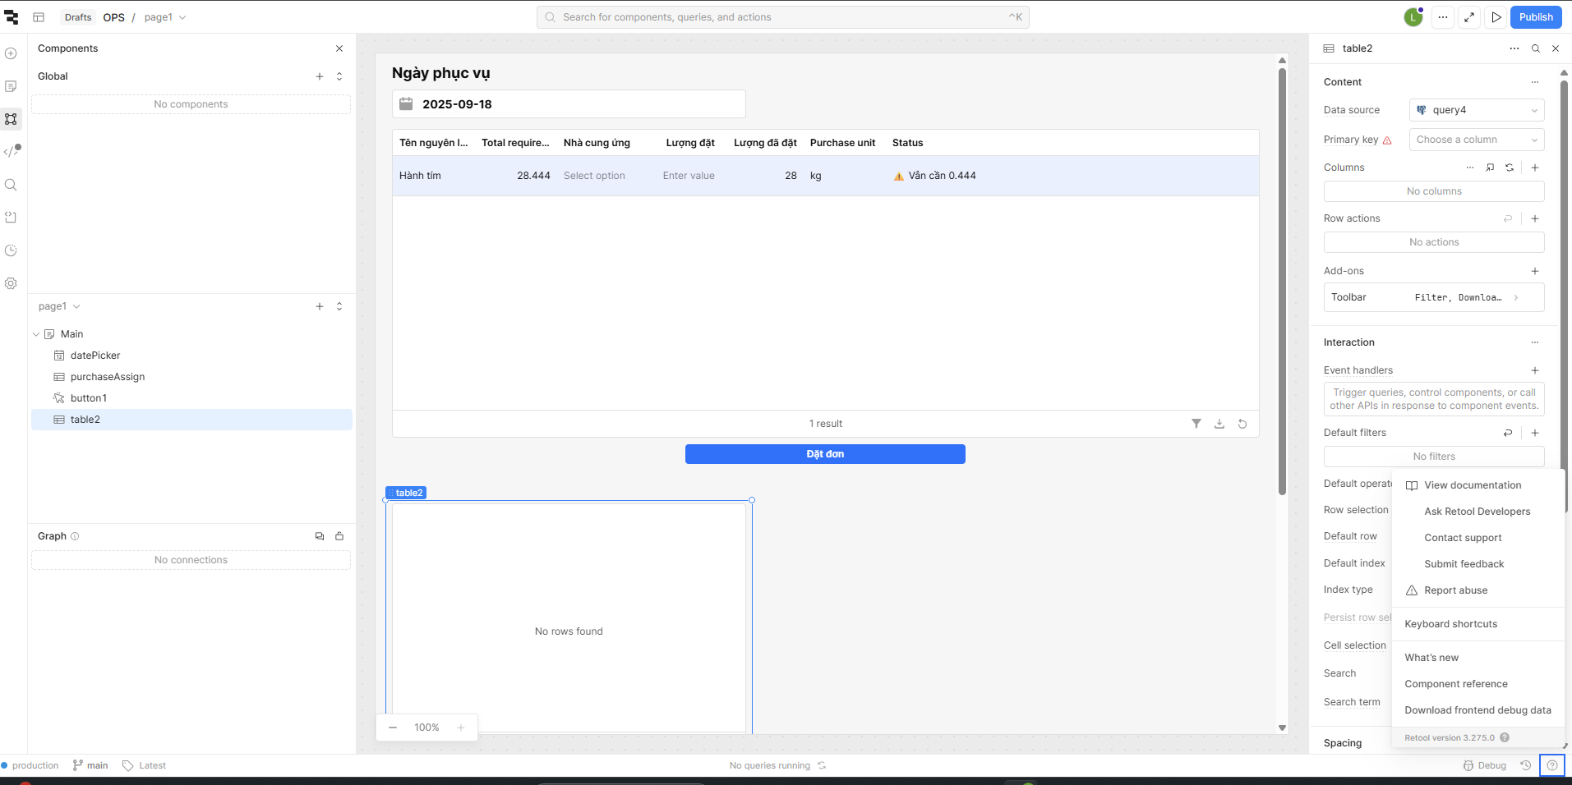Click the download icon below the table

click(x=1219, y=424)
